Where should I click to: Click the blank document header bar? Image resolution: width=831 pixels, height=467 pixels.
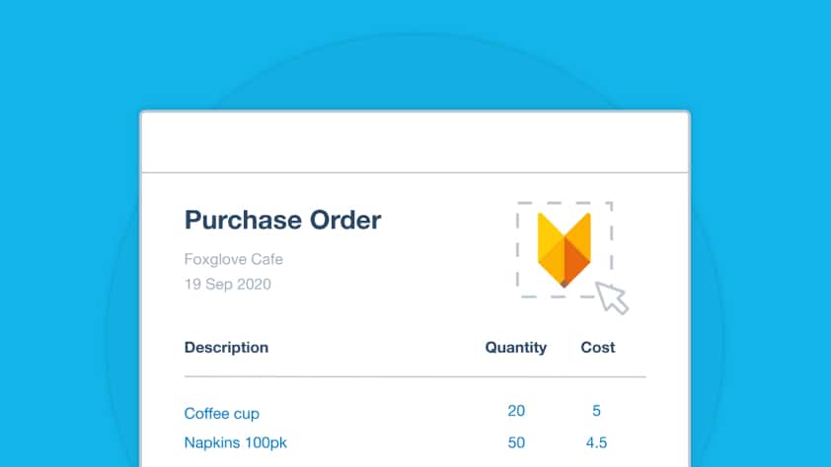coord(415,143)
